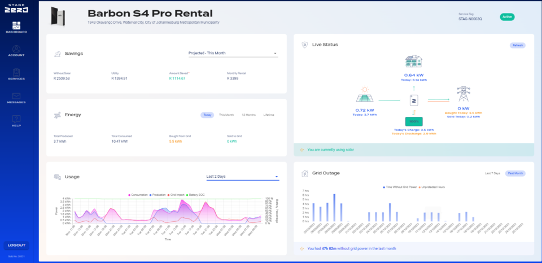Show Lifetime energy totals

click(x=269, y=115)
